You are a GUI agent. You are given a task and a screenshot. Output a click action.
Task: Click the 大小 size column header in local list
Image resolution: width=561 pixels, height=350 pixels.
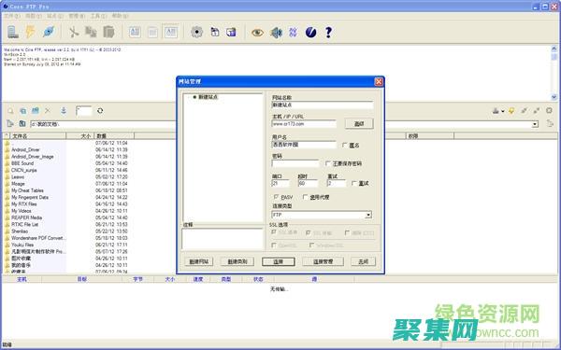pos(80,136)
